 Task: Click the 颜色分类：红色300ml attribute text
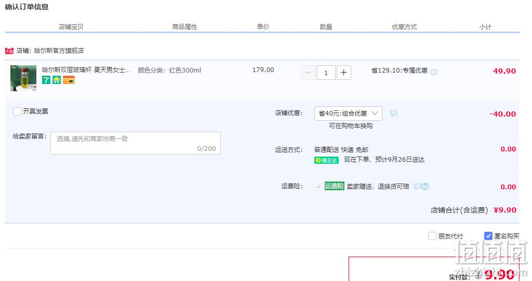pyautogui.click(x=169, y=71)
